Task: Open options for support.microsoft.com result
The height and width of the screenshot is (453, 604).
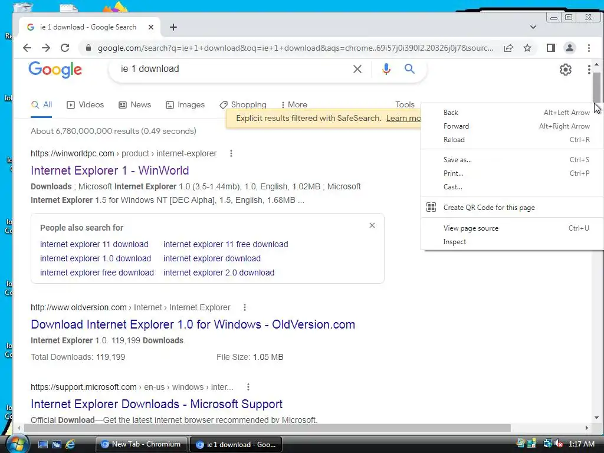Action: [248, 387]
